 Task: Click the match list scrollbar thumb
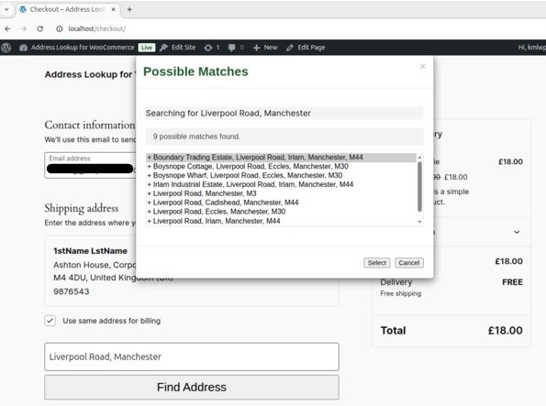[419, 186]
